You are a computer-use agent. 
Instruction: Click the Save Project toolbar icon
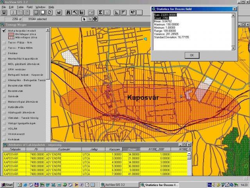click(4, 13)
